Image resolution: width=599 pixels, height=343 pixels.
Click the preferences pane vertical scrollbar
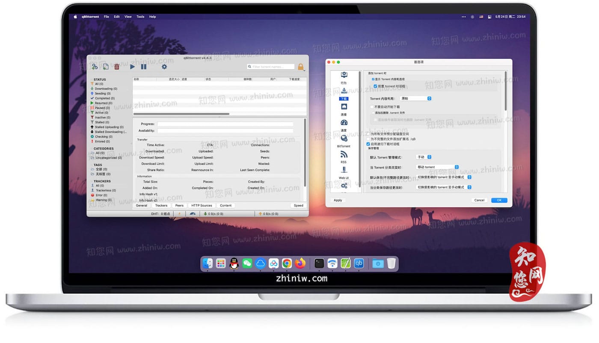pos(505,91)
